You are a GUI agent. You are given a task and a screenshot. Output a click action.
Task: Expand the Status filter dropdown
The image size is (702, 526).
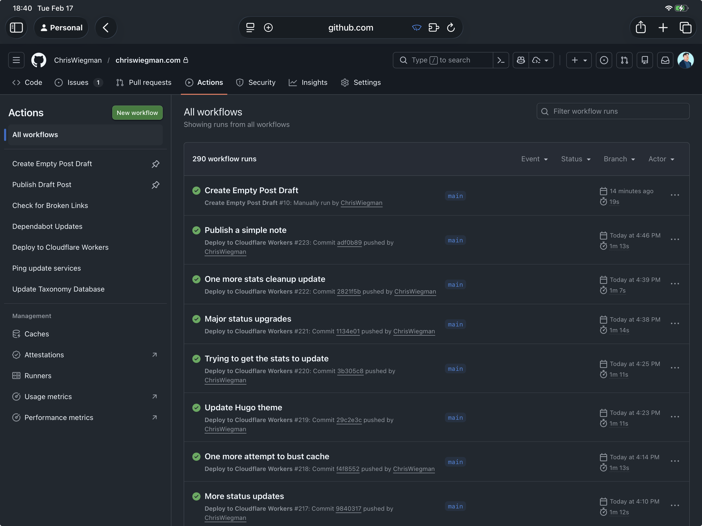(576, 159)
